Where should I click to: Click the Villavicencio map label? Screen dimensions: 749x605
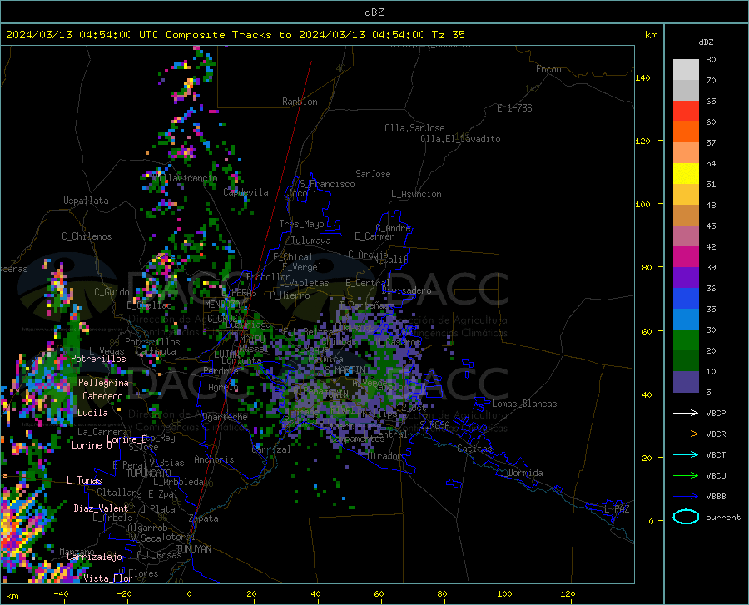185,178
